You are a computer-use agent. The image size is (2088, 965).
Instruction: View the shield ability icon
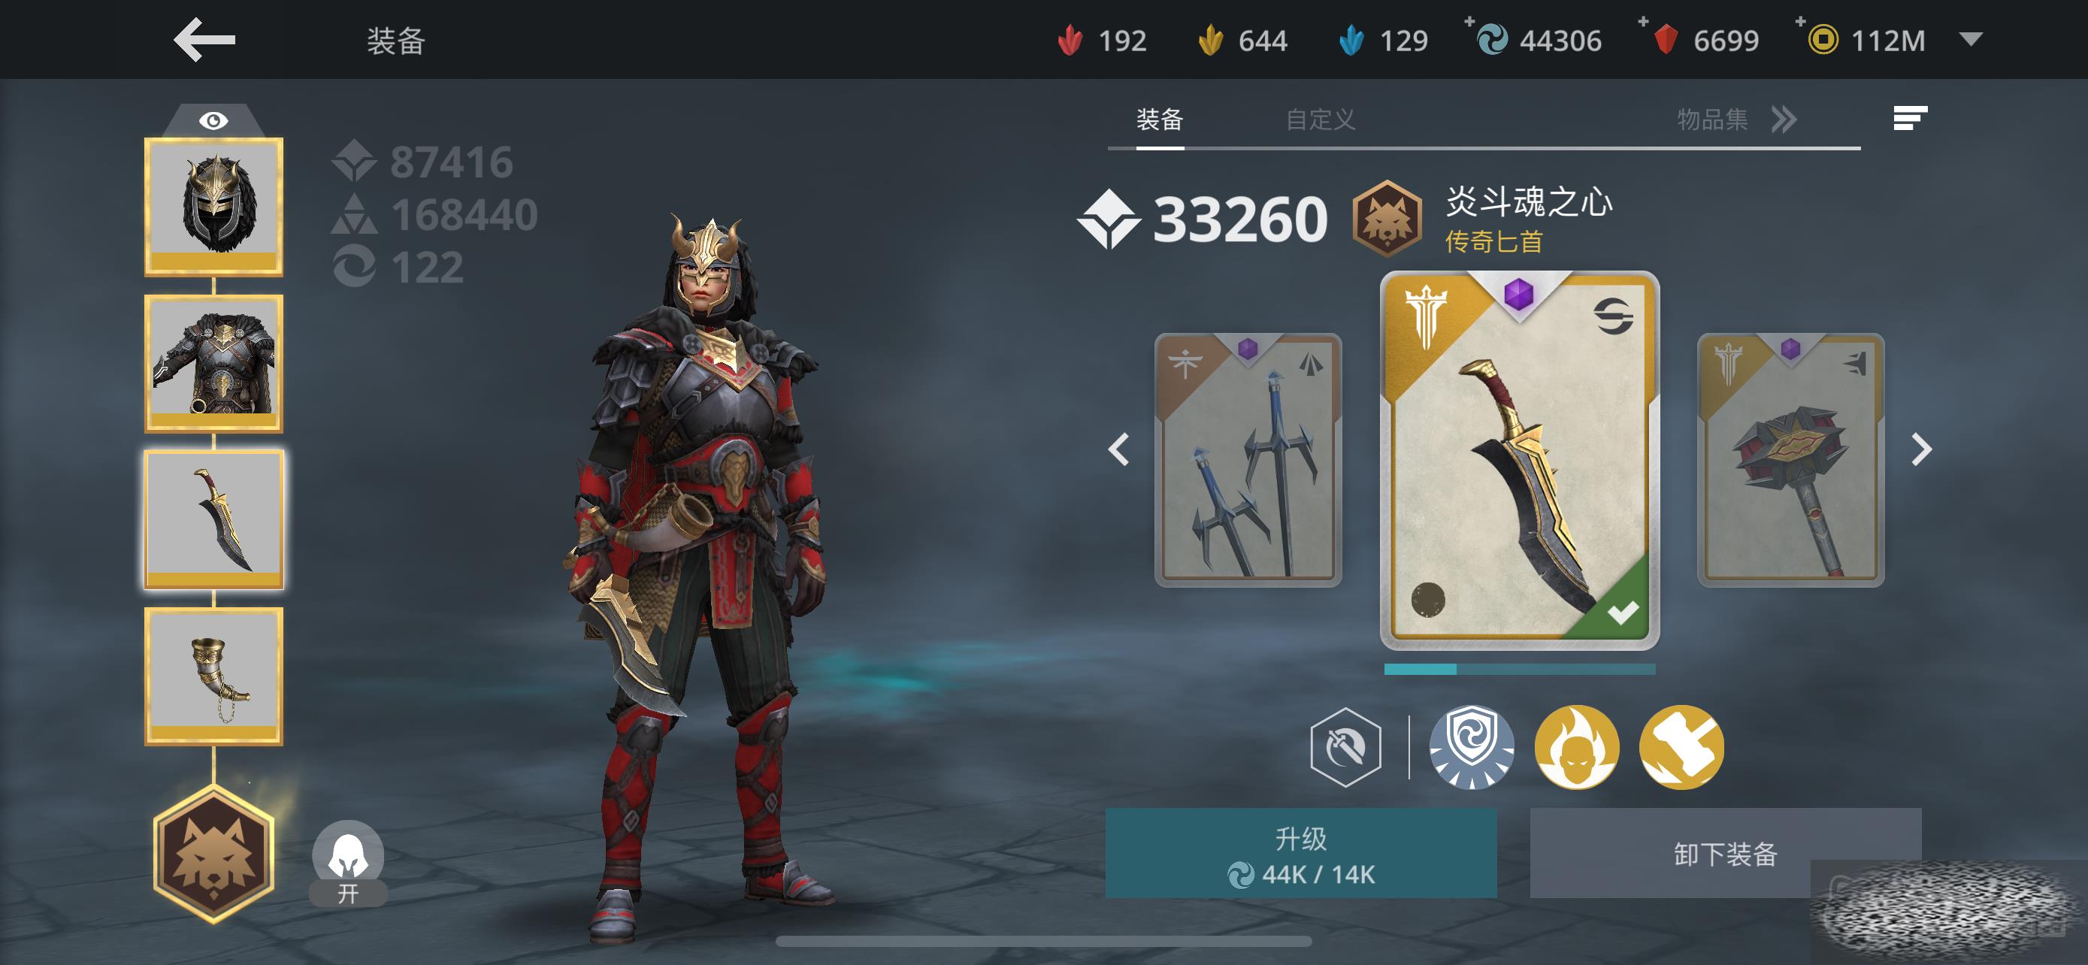[x=1471, y=747]
